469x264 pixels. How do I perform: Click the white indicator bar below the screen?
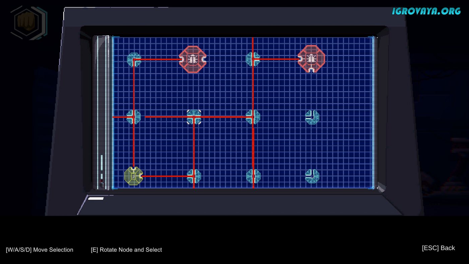(x=96, y=198)
